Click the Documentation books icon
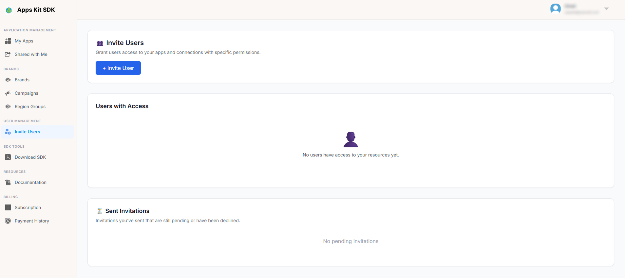This screenshot has width=625, height=278. (x=8, y=182)
